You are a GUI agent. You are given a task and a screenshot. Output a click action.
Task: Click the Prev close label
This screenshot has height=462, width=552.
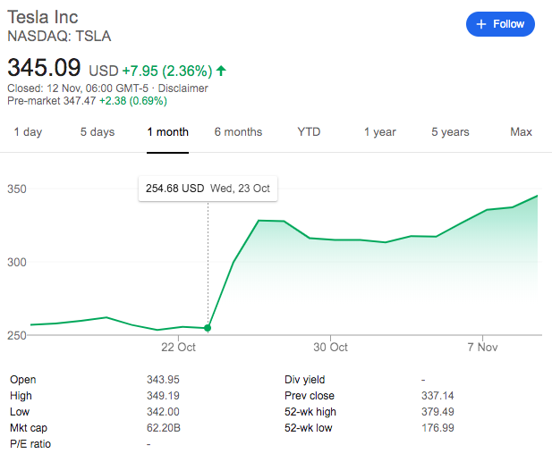[310, 396]
